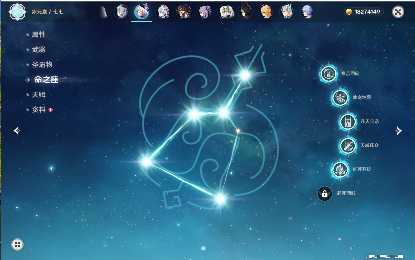415x260 pixels.
Task: Click the leftmost glowing star of the constellation
Action: coord(146,161)
